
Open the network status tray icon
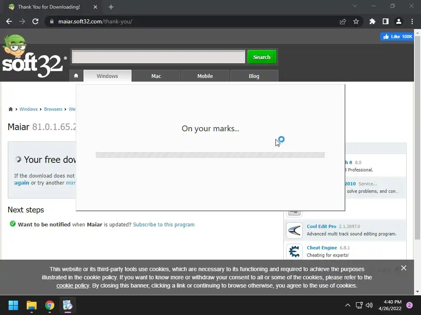pyautogui.click(x=359, y=305)
